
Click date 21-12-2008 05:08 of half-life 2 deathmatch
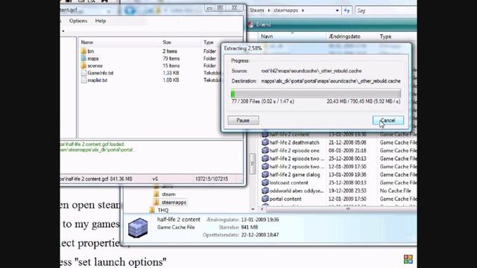(x=347, y=142)
